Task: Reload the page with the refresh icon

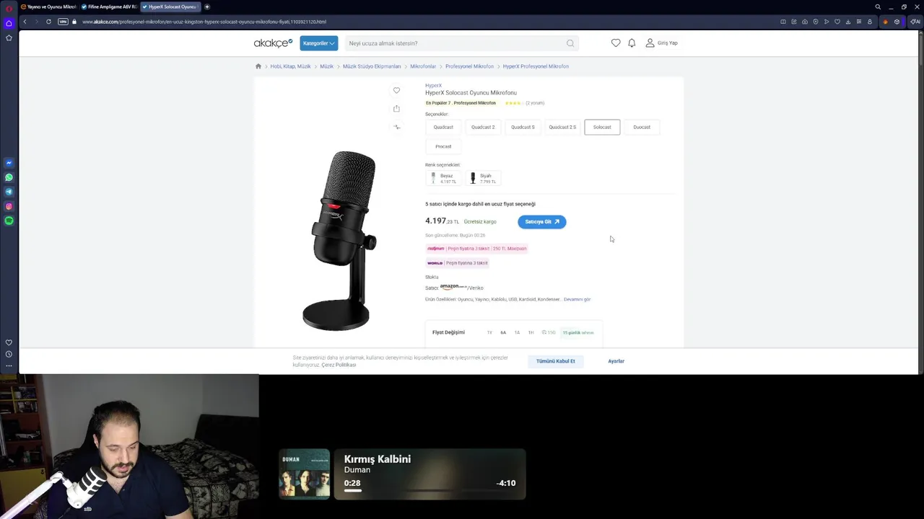Action: (x=48, y=22)
